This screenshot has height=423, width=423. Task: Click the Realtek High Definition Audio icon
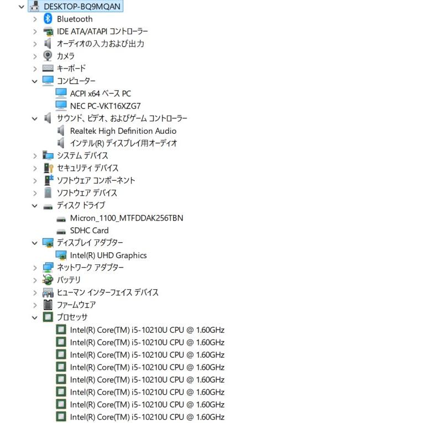tap(61, 130)
